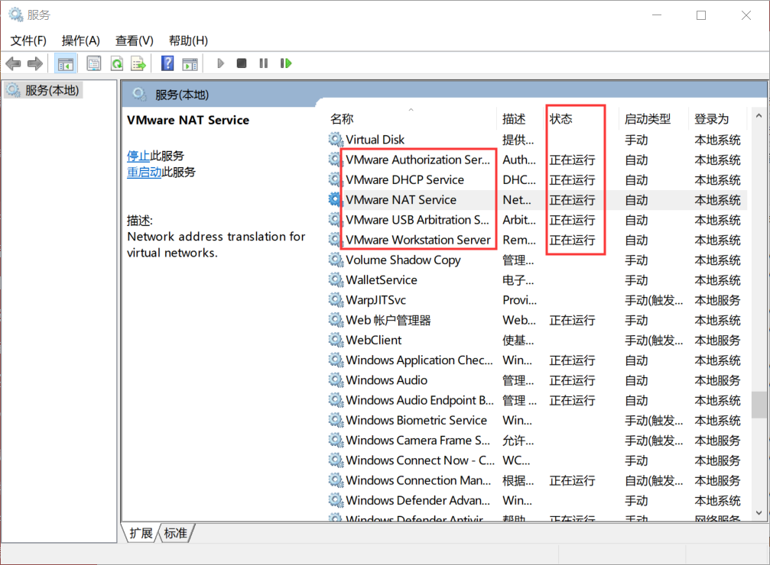Open the 文件(F) menu
This screenshot has height=565, width=770.
click(28, 40)
